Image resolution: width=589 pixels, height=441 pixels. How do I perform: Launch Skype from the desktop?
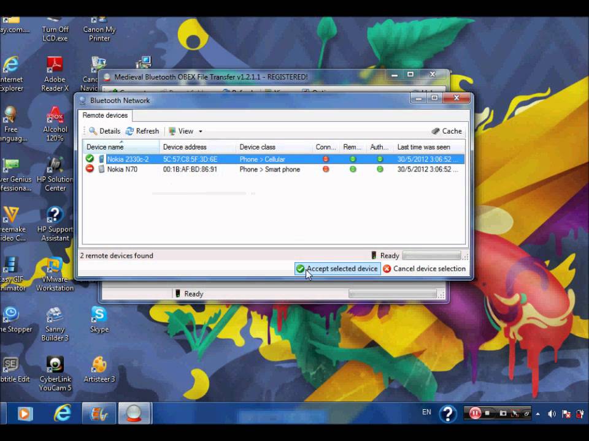pyautogui.click(x=99, y=320)
